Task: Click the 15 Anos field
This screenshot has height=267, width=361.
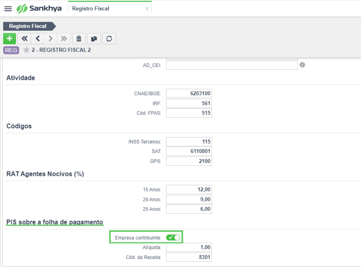Action: [x=189, y=190]
